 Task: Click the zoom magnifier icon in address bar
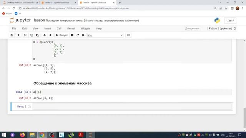coord(215,8)
